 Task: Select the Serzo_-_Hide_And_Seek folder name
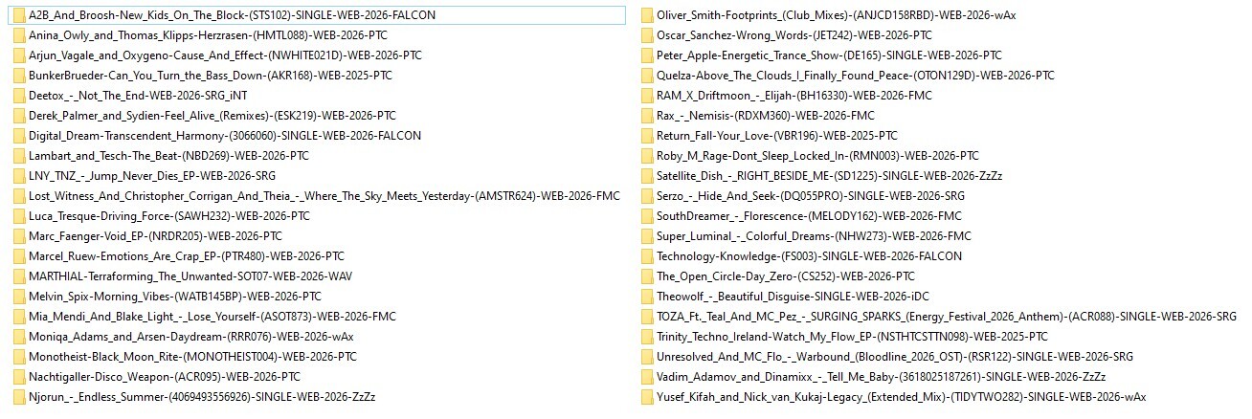pos(811,196)
